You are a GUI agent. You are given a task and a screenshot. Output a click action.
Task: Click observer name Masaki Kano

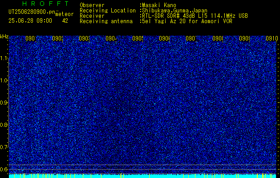159,5
